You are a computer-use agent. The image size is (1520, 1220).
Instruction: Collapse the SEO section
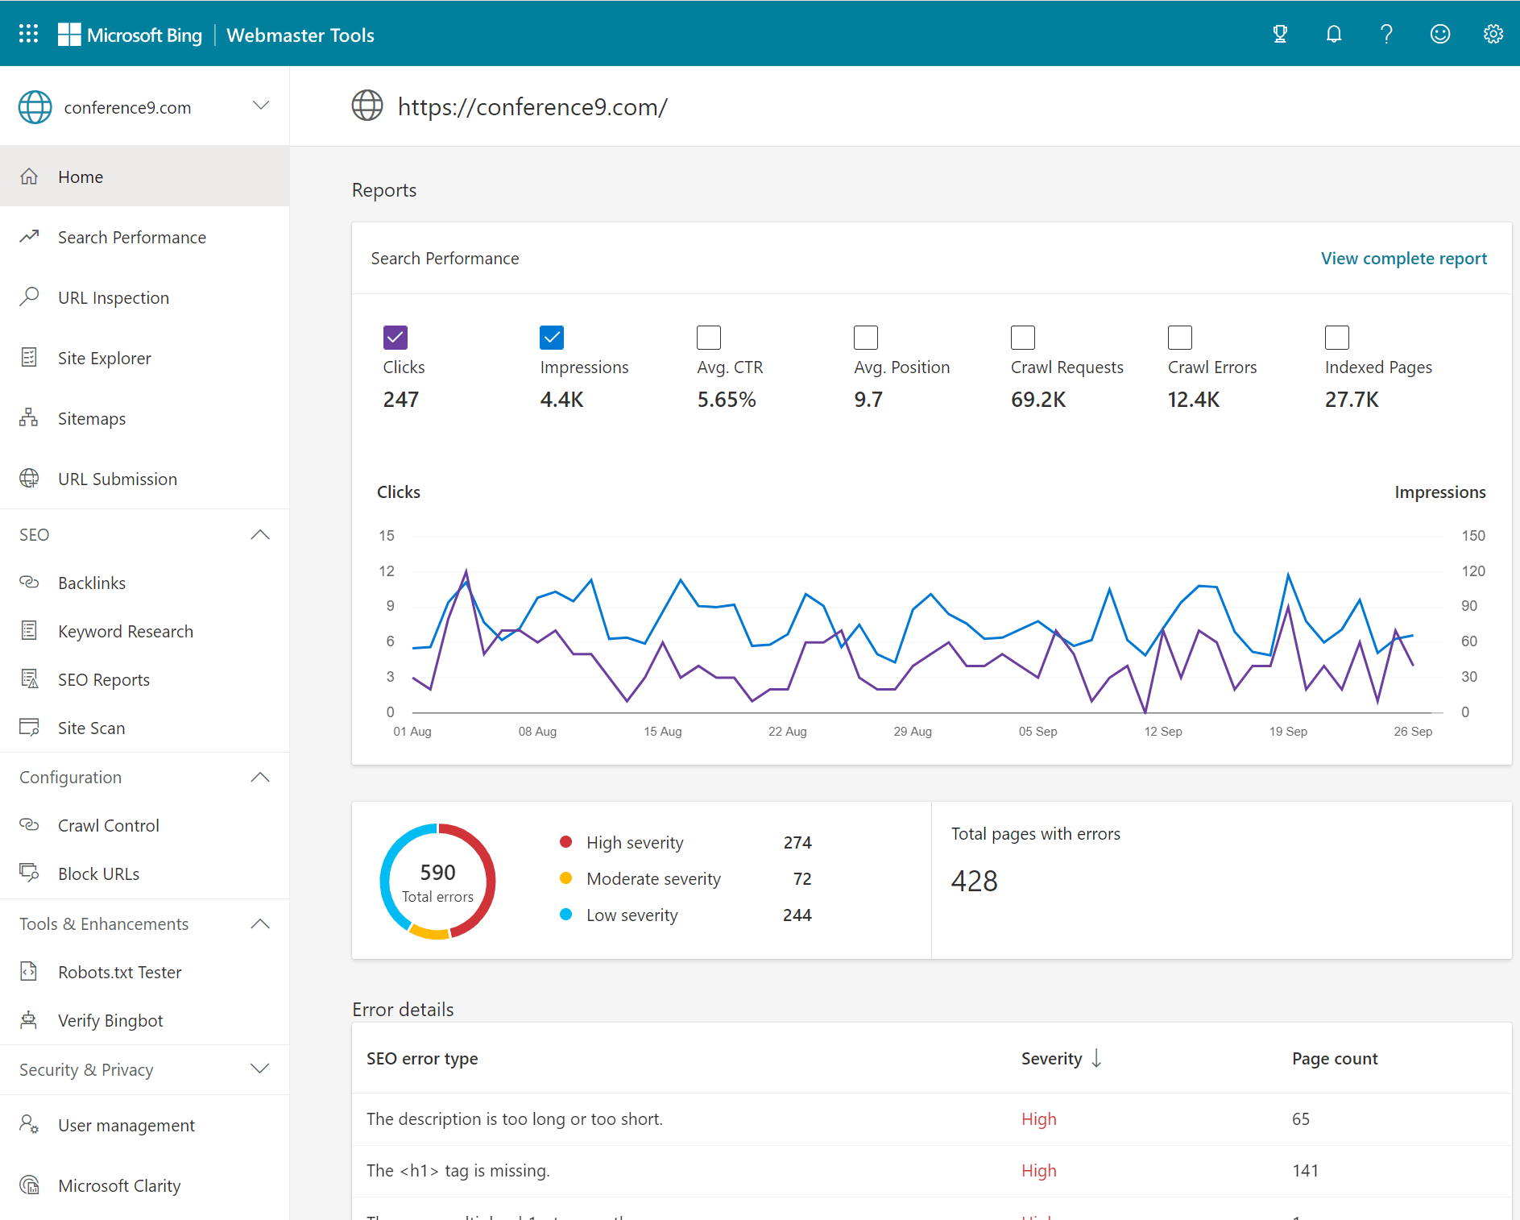coord(259,534)
